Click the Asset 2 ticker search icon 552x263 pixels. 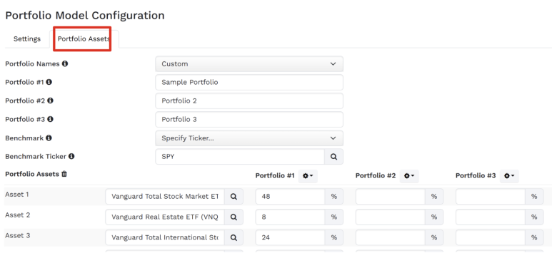234,217
